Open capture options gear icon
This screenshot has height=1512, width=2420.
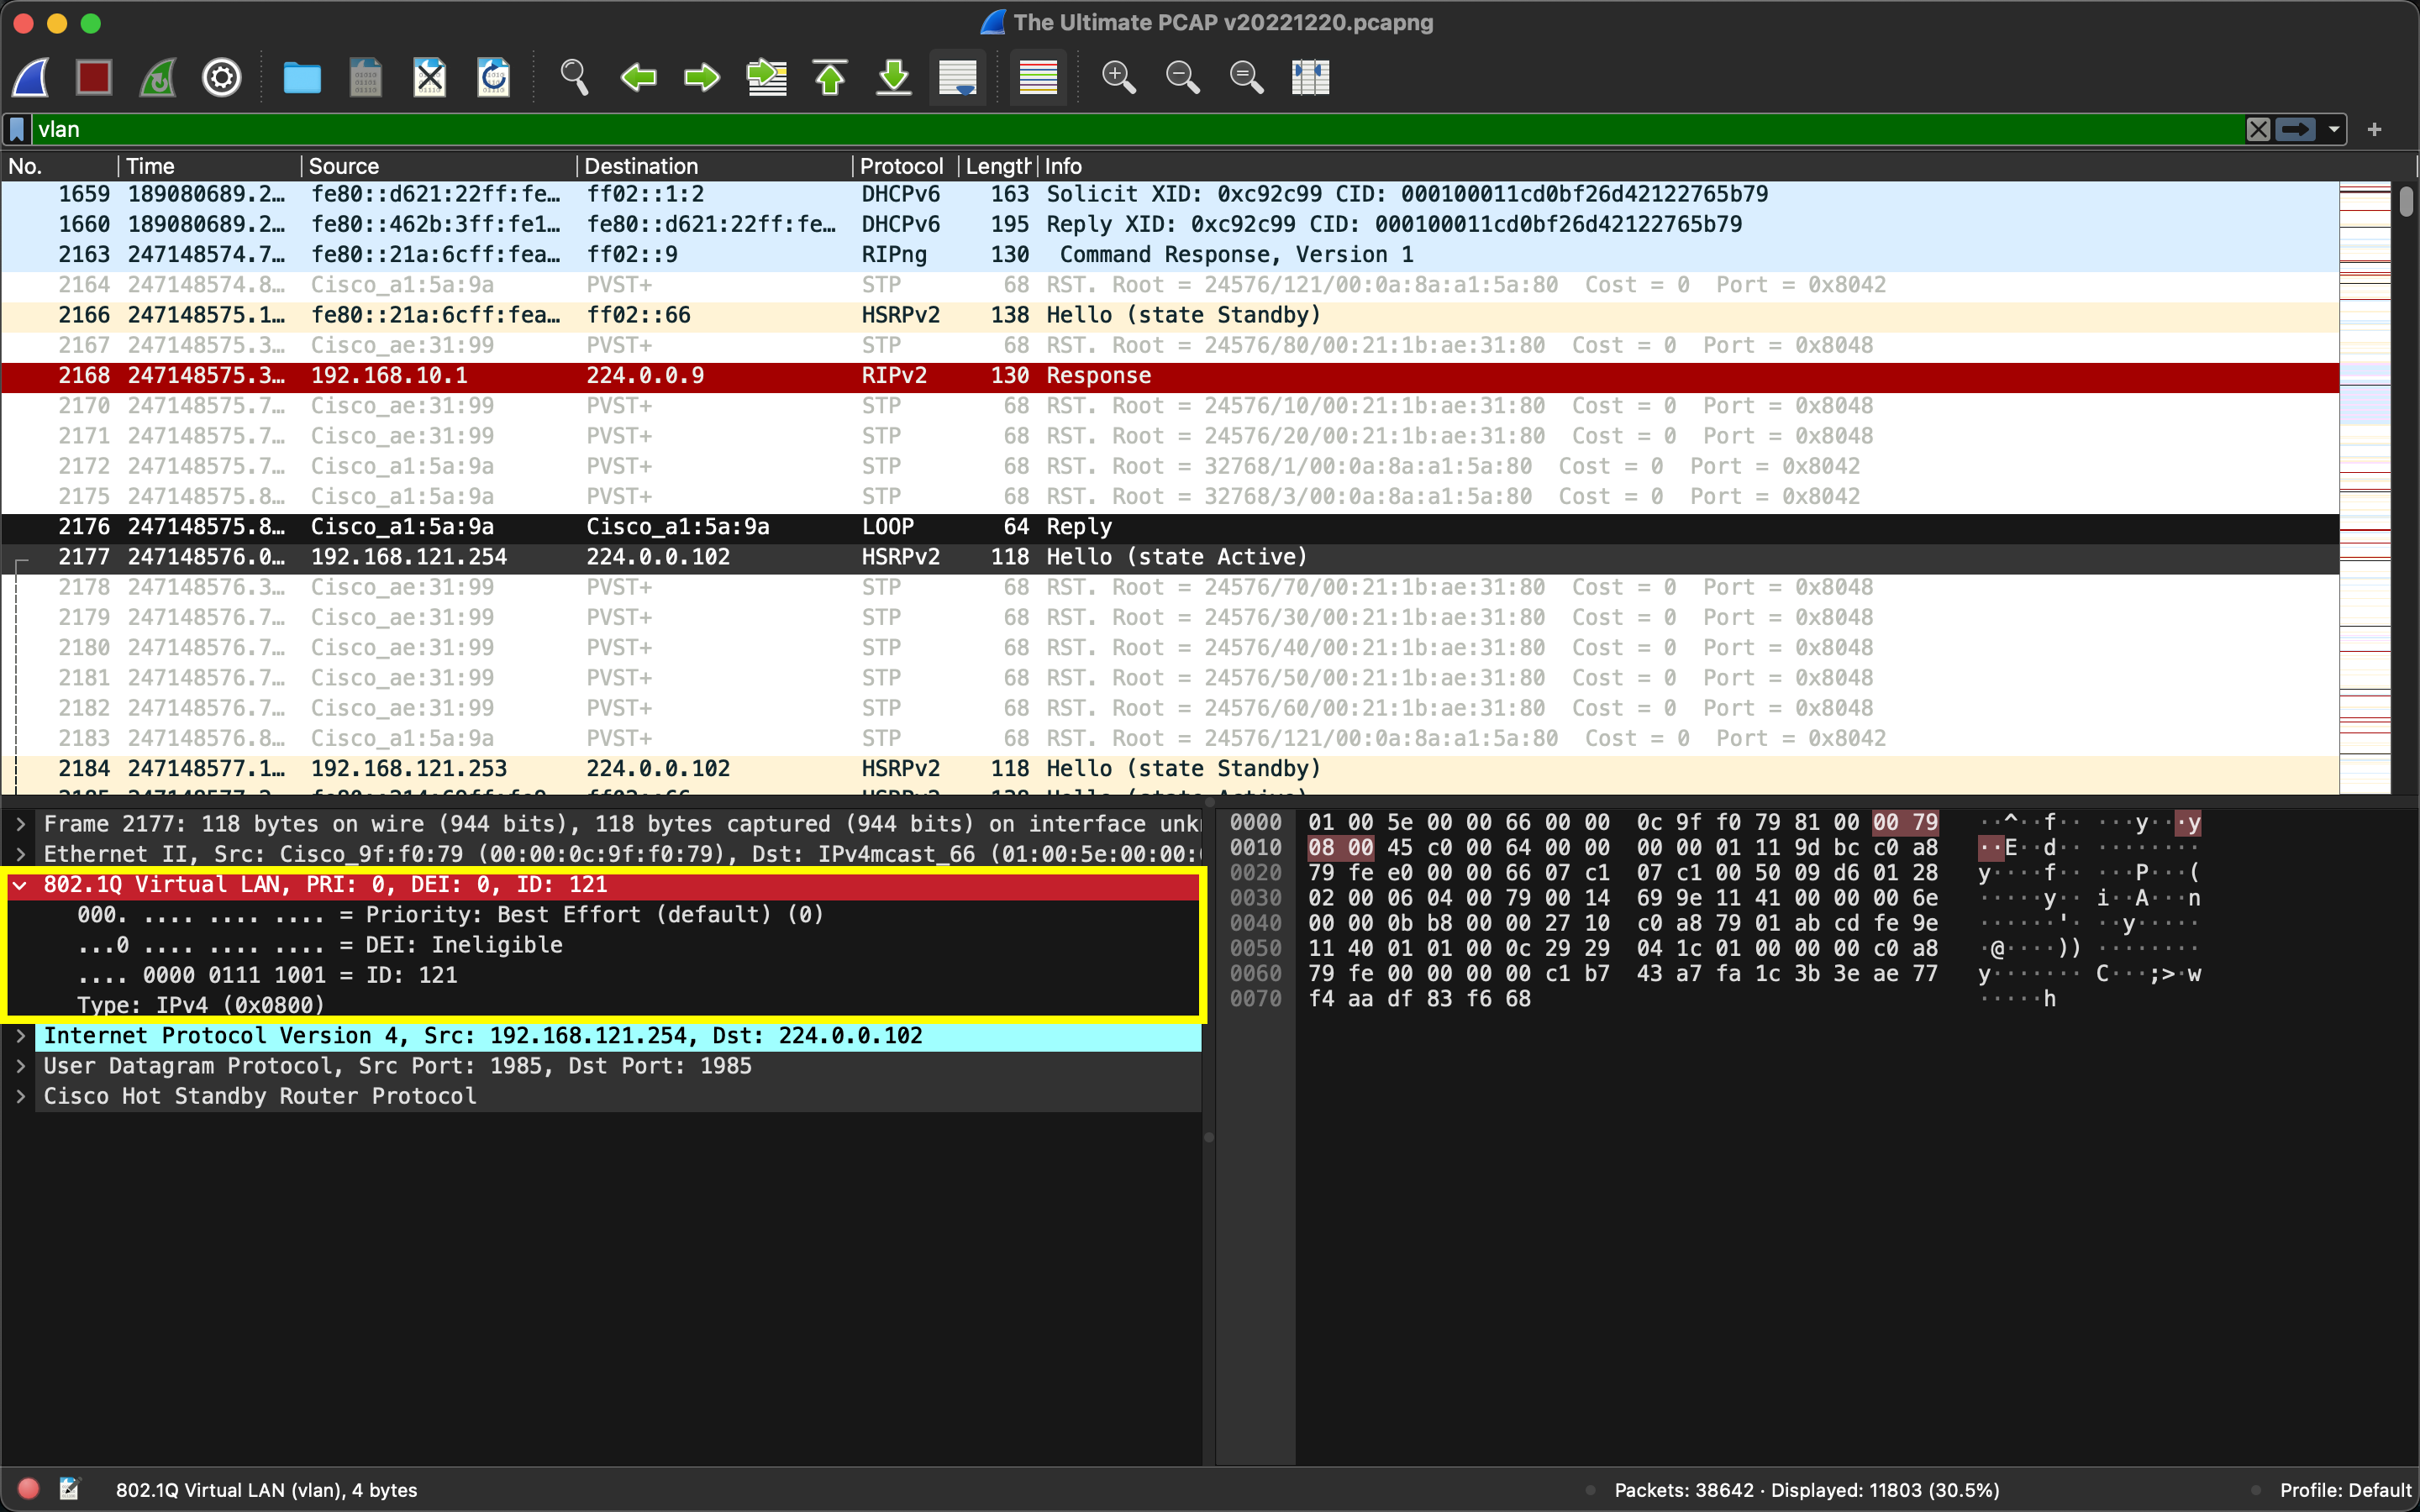click(222, 77)
